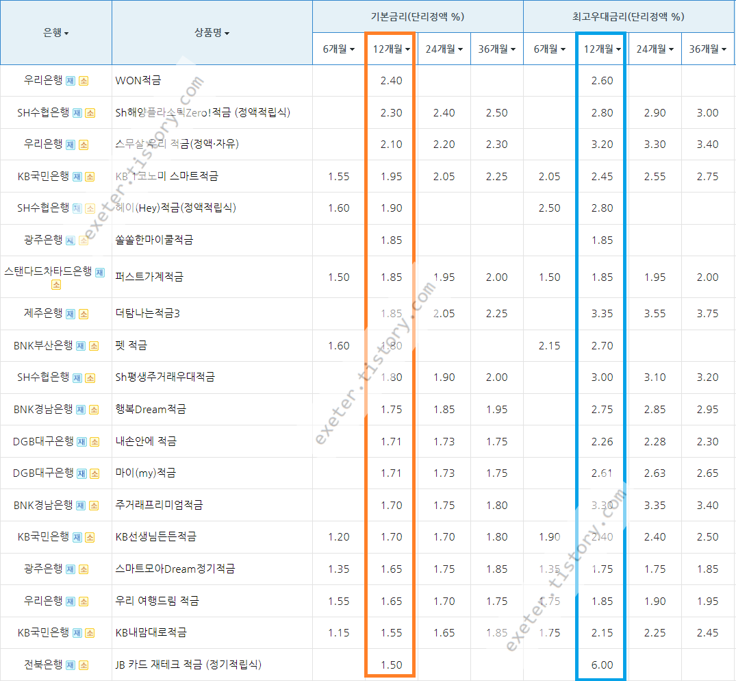Click 소 badge in 마이(my)적금 row
Image resolution: width=736 pixels, height=681 pixels.
[x=94, y=473]
